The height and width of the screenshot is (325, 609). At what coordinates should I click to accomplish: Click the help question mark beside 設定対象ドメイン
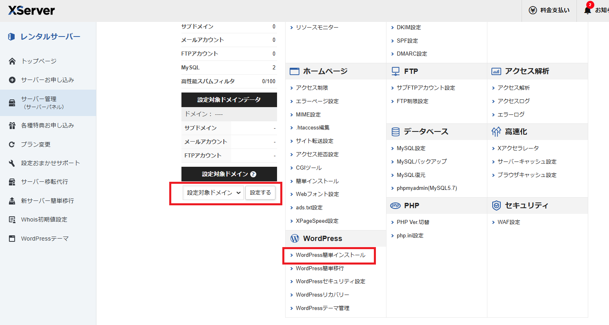click(x=253, y=174)
